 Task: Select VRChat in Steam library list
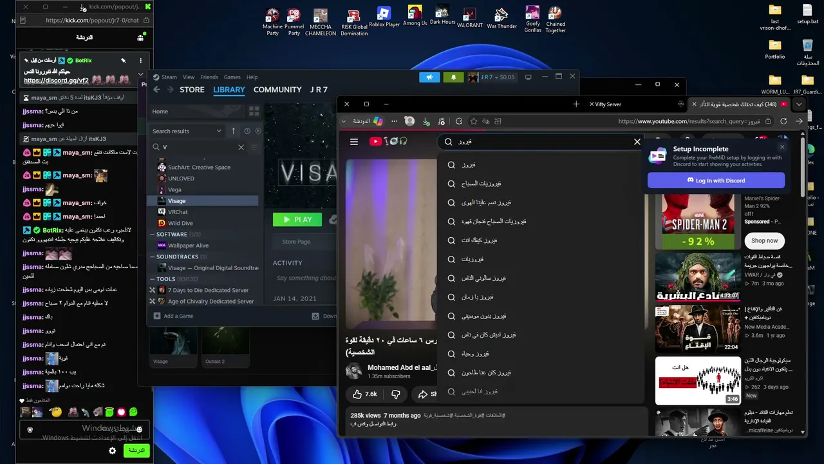point(178,212)
